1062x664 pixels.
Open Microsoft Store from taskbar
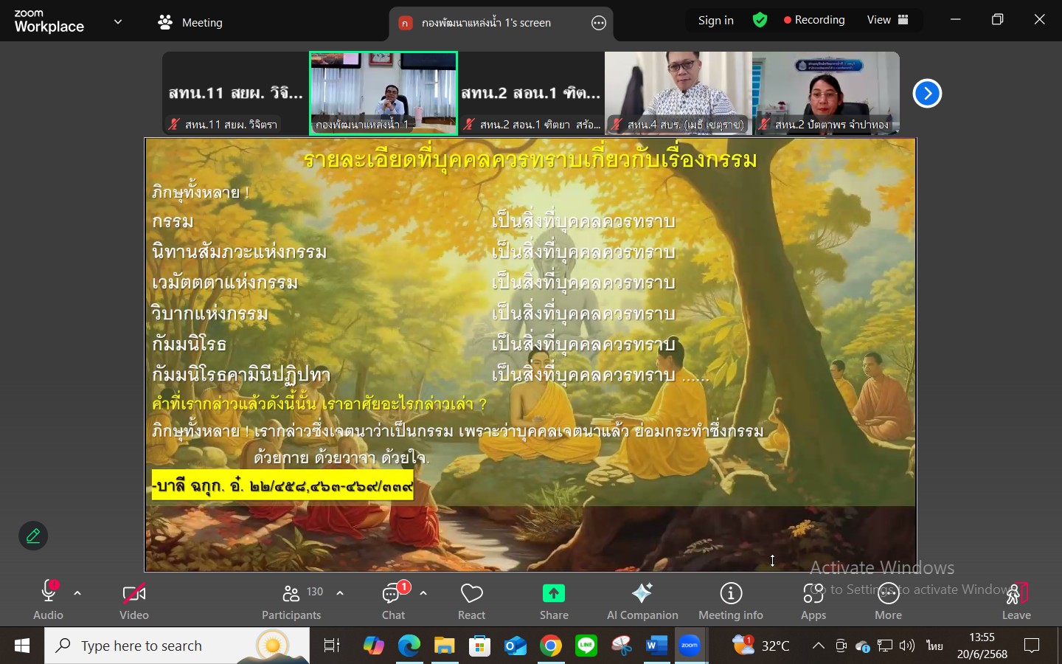pyautogui.click(x=480, y=646)
